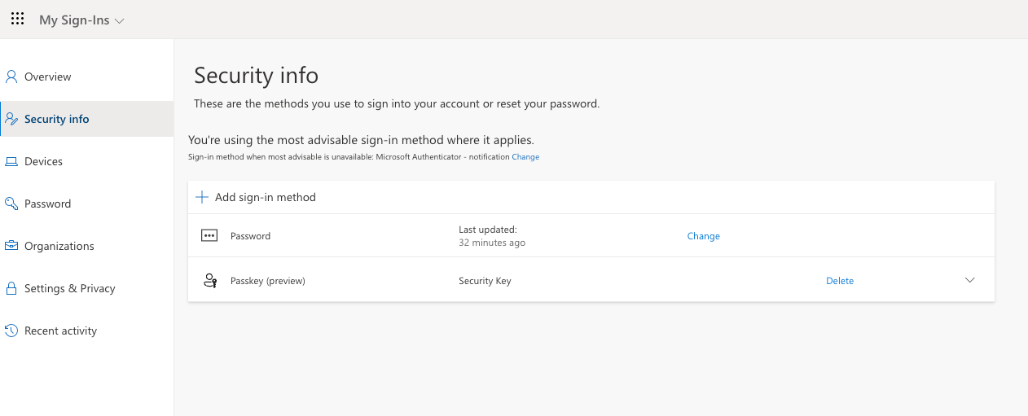Go to Overview page
Screen dimensions: 1028x416
click(48, 77)
